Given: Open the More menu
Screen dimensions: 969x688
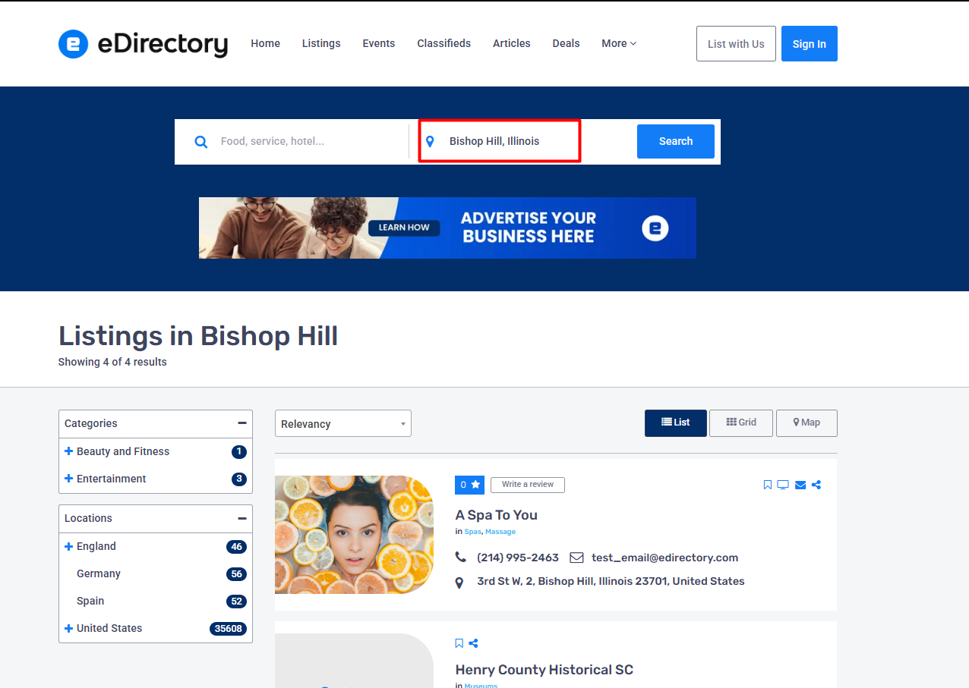Looking at the screenshot, I should click(x=619, y=43).
